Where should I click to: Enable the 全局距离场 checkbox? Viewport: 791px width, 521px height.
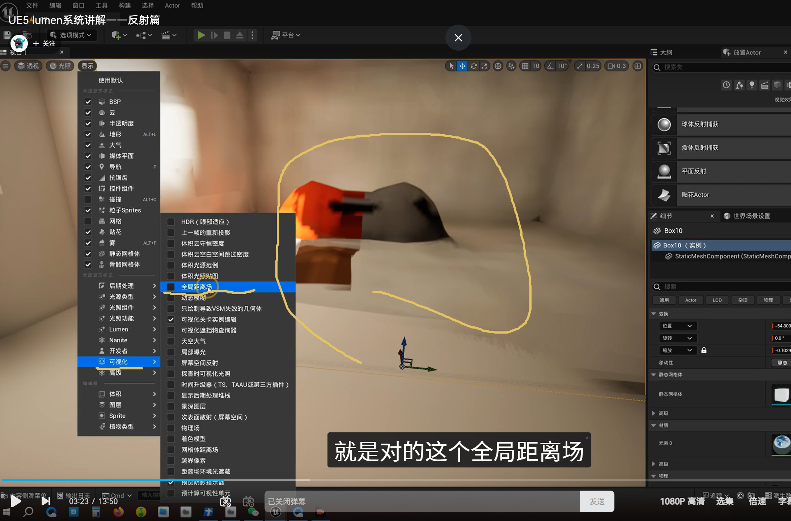171,287
